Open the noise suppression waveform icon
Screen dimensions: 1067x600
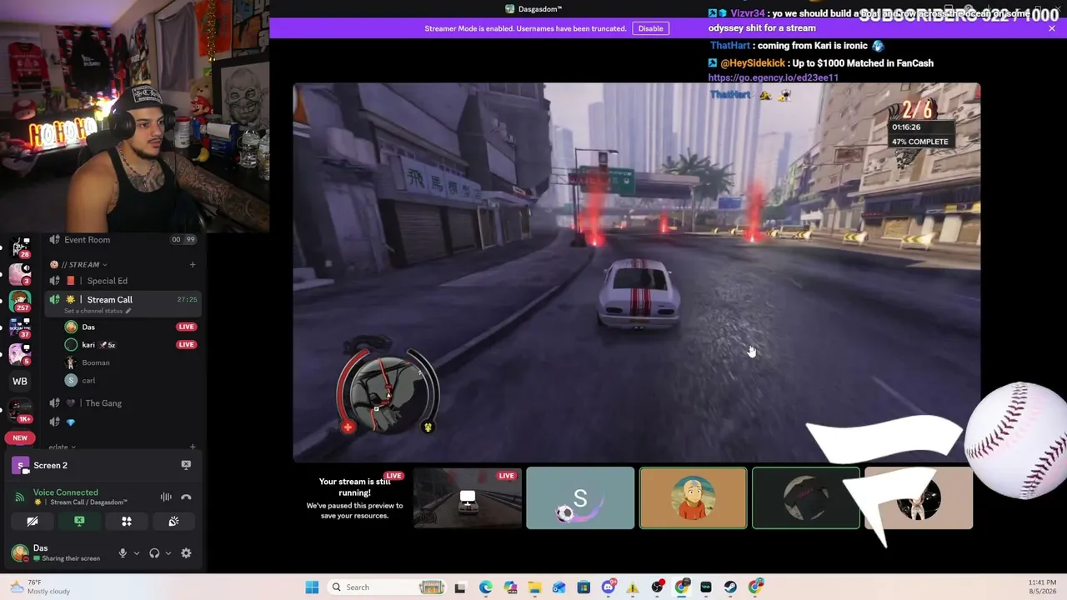[x=166, y=497]
